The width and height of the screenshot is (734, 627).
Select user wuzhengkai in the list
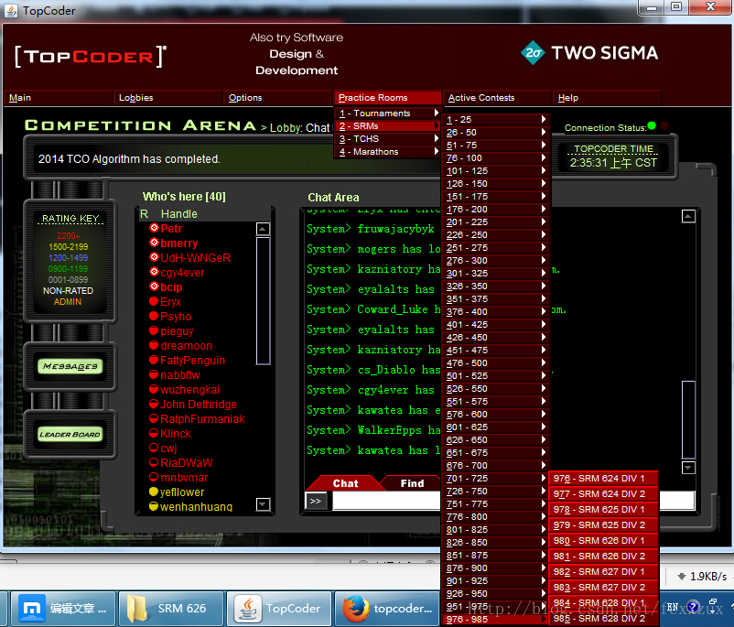tap(189, 390)
